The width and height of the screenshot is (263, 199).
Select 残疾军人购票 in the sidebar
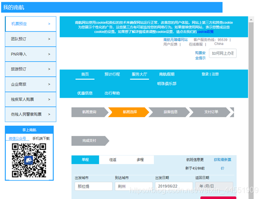30,99
